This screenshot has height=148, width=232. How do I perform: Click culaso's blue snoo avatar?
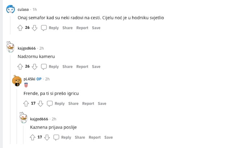[11, 9]
